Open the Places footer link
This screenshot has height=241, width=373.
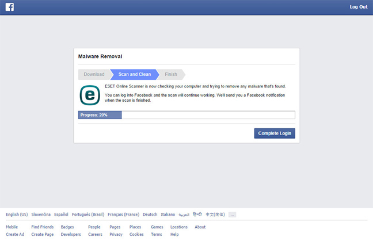(x=135, y=227)
